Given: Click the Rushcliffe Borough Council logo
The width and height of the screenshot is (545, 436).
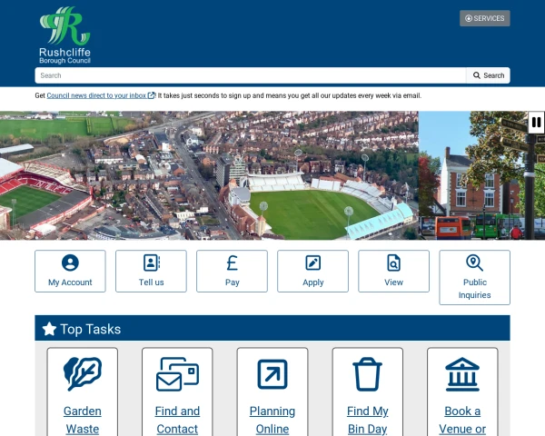Looking at the screenshot, I should click(65, 35).
